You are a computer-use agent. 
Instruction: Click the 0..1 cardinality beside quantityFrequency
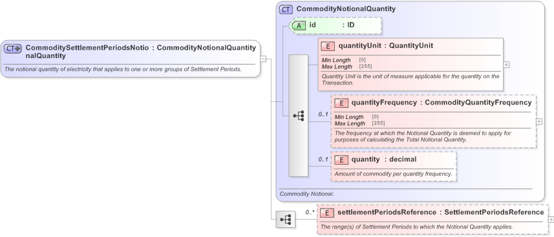(323, 114)
